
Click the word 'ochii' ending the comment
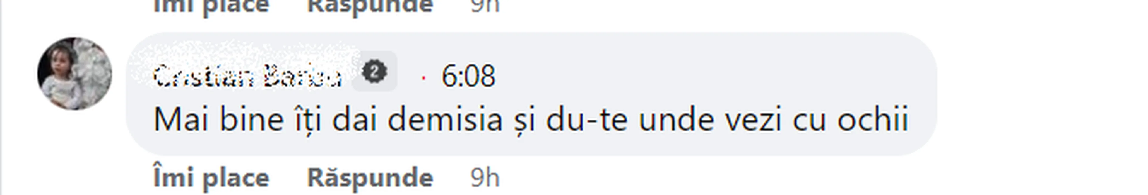[873, 120]
